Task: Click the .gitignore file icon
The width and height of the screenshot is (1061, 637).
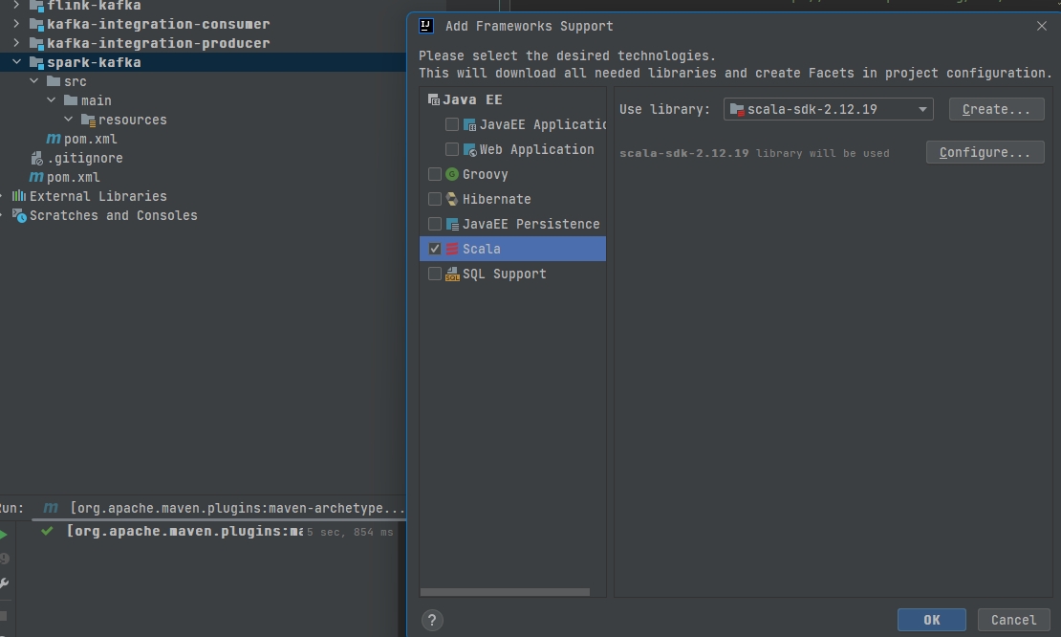Action: click(x=37, y=158)
